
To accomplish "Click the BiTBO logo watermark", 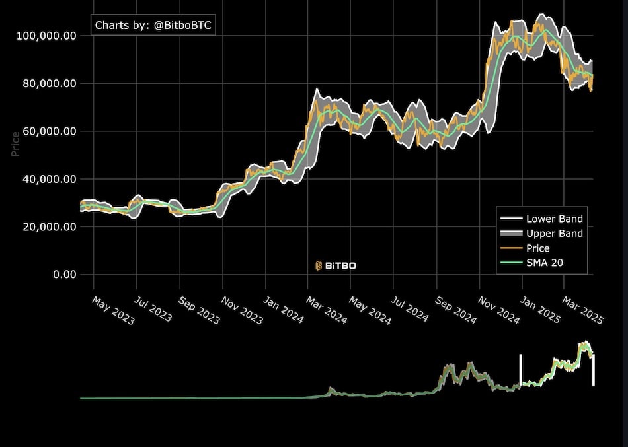I will 335,265.
